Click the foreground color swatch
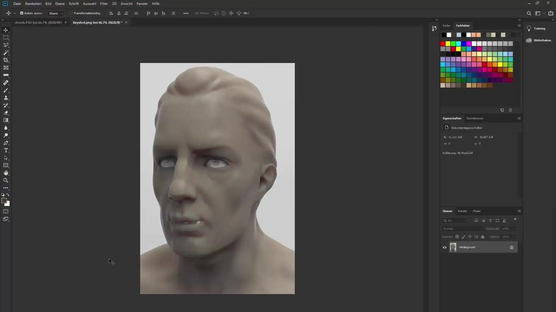 coord(4,200)
